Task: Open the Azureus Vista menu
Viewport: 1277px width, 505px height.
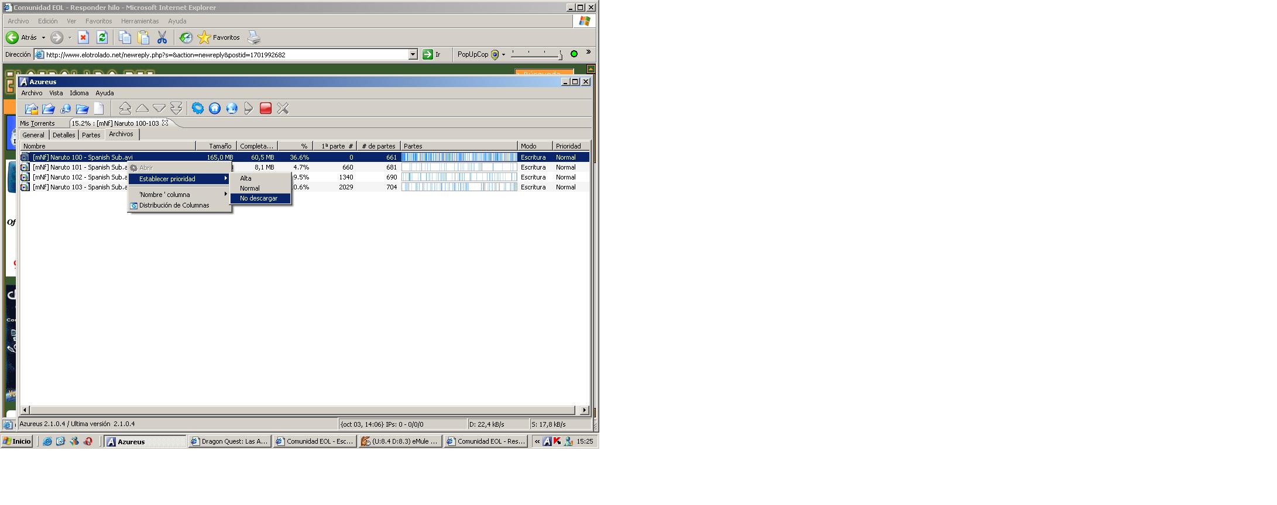Action: [x=56, y=93]
